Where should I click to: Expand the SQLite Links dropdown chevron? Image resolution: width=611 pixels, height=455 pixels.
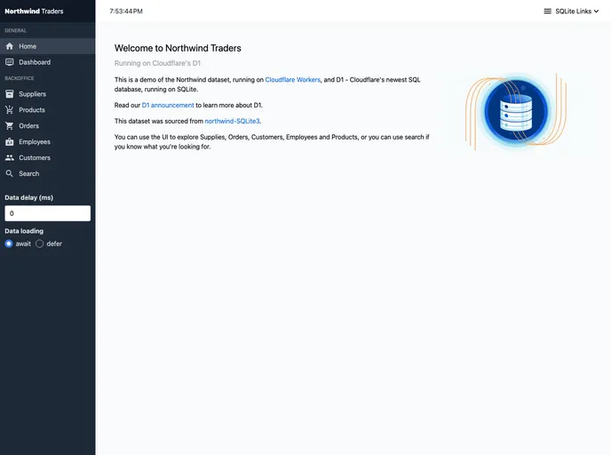click(596, 12)
